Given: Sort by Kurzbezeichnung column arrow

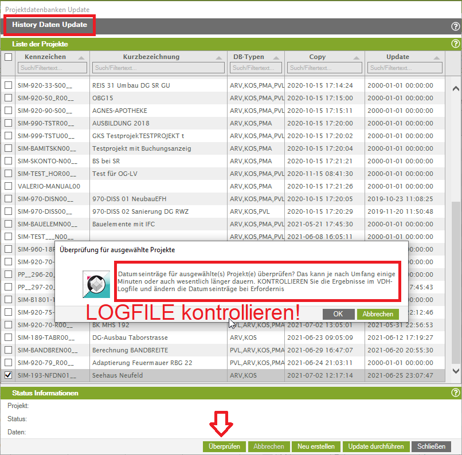Looking at the screenshot, I should tap(220, 58).
